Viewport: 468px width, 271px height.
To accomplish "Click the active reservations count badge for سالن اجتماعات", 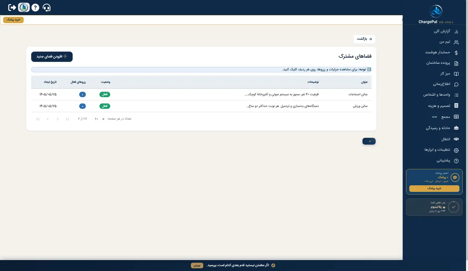I will pyautogui.click(x=83, y=95).
